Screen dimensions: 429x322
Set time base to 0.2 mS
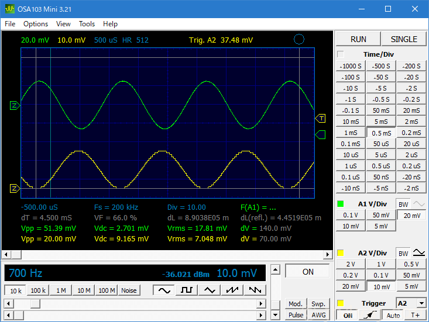411,133
